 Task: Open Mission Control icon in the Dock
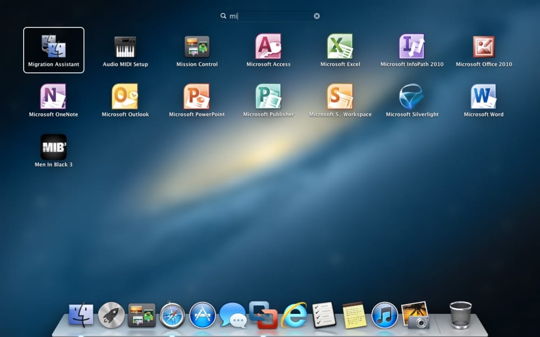[141, 315]
